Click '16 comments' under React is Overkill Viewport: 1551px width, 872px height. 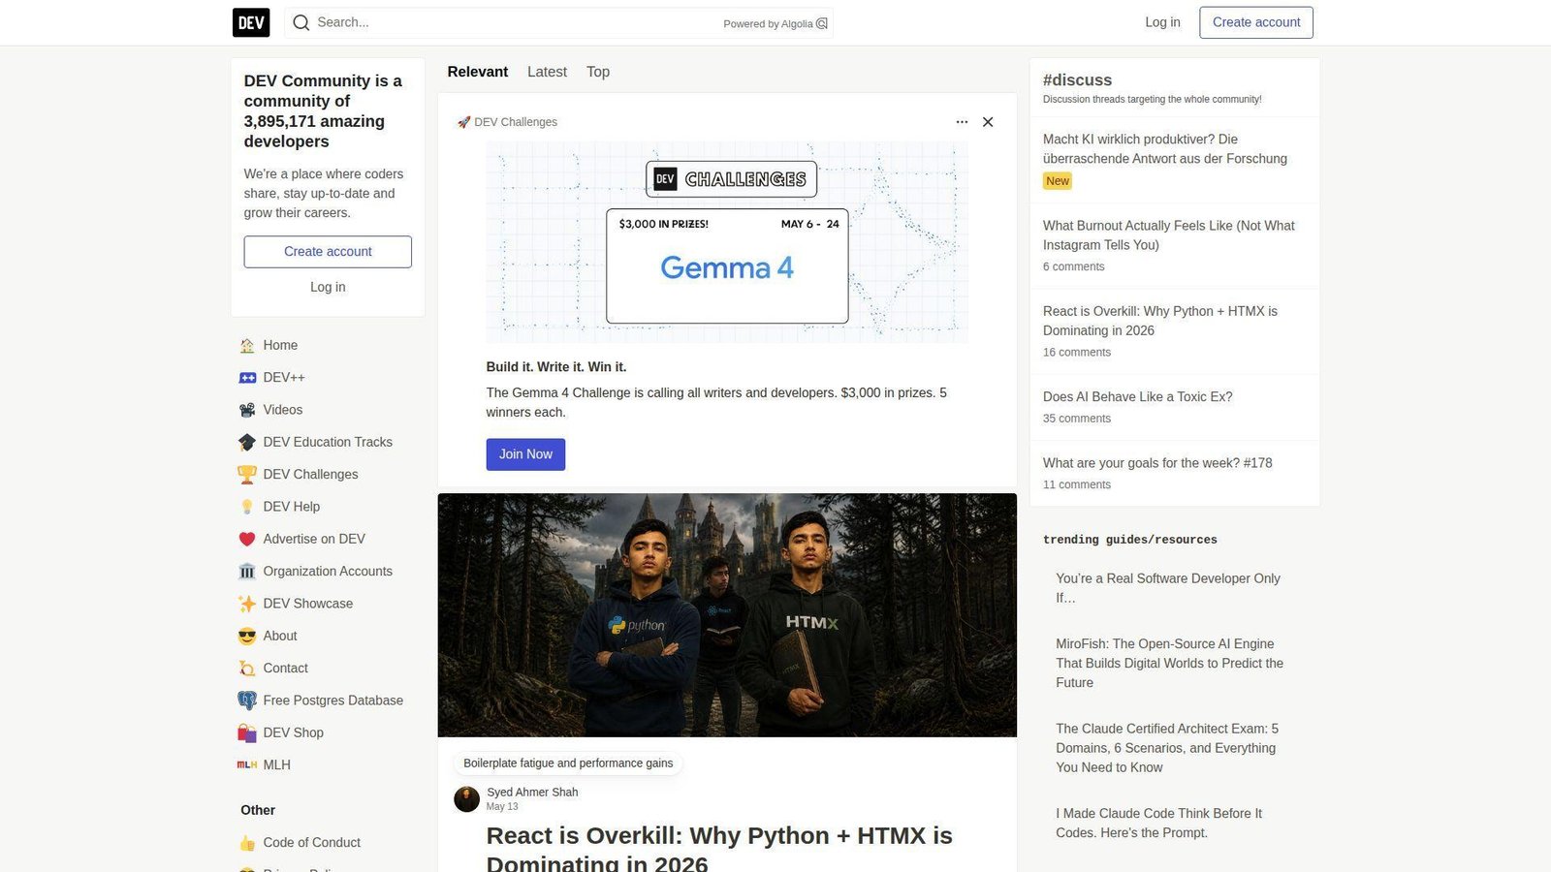click(1077, 353)
